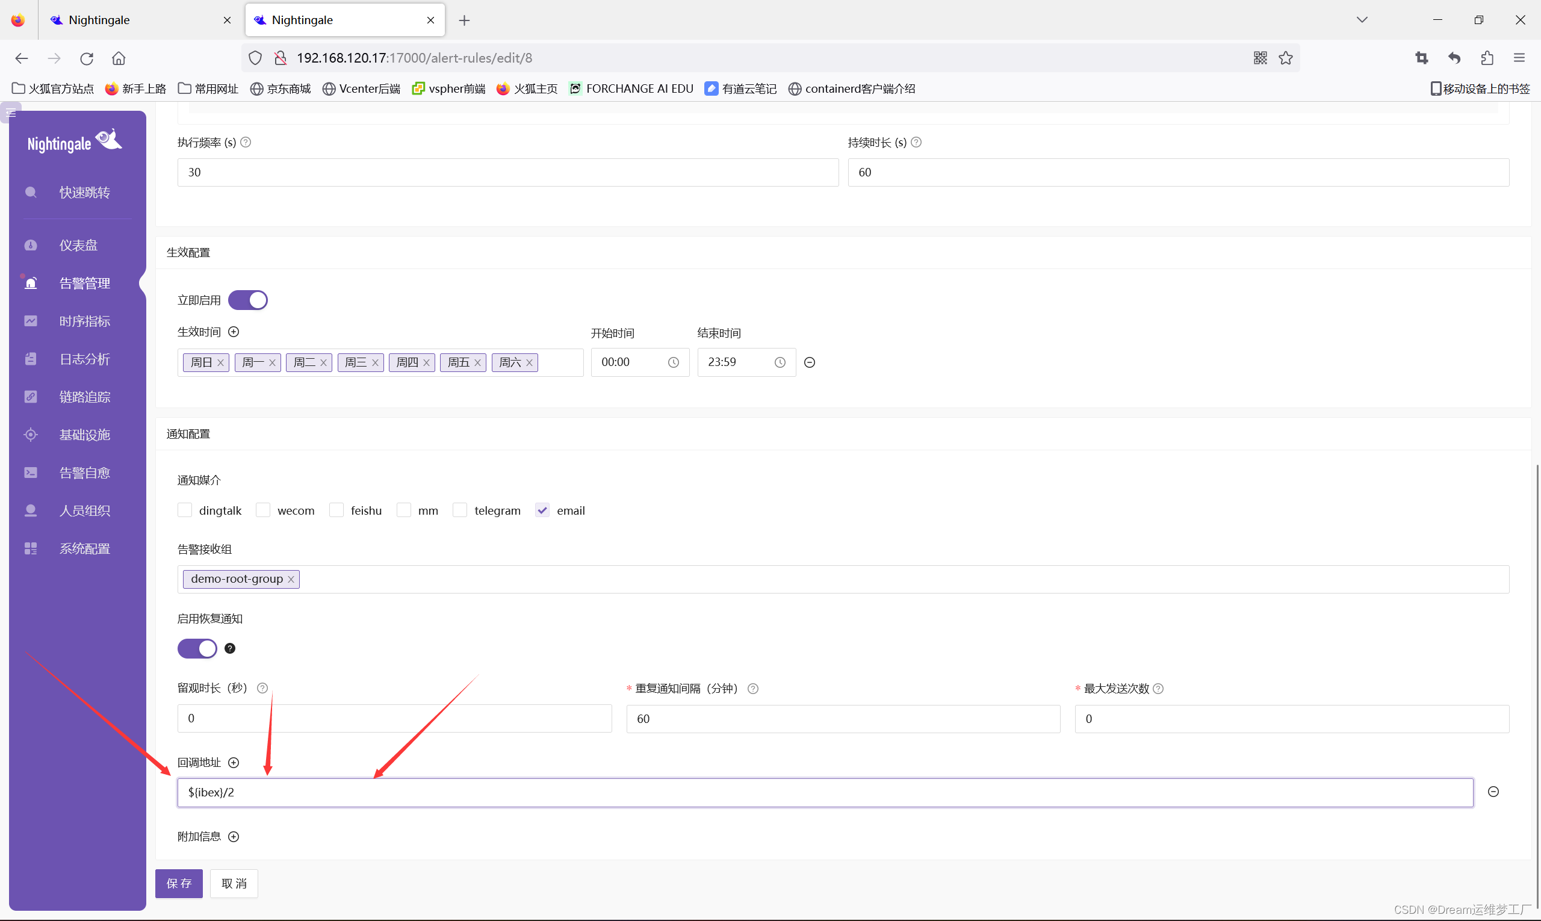Screen dimensions: 1541x921
Task: Click help icon next to 启用恢复通知 toggle
Action: pyautogui.click(x=229, y=648)
